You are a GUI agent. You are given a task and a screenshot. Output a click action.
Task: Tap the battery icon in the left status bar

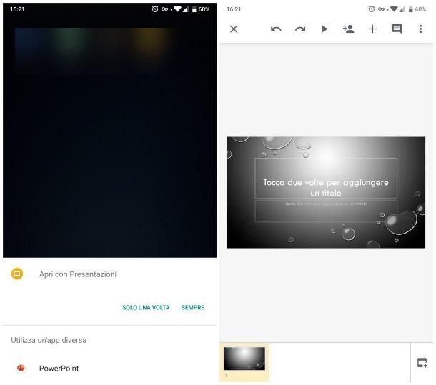194,9
